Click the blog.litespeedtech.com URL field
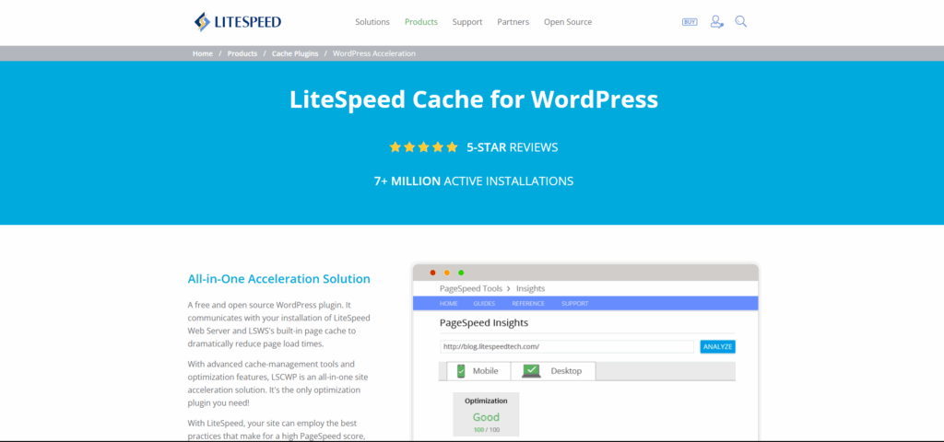The height and width of the screenshot is (442, 944). click(567, 347)
